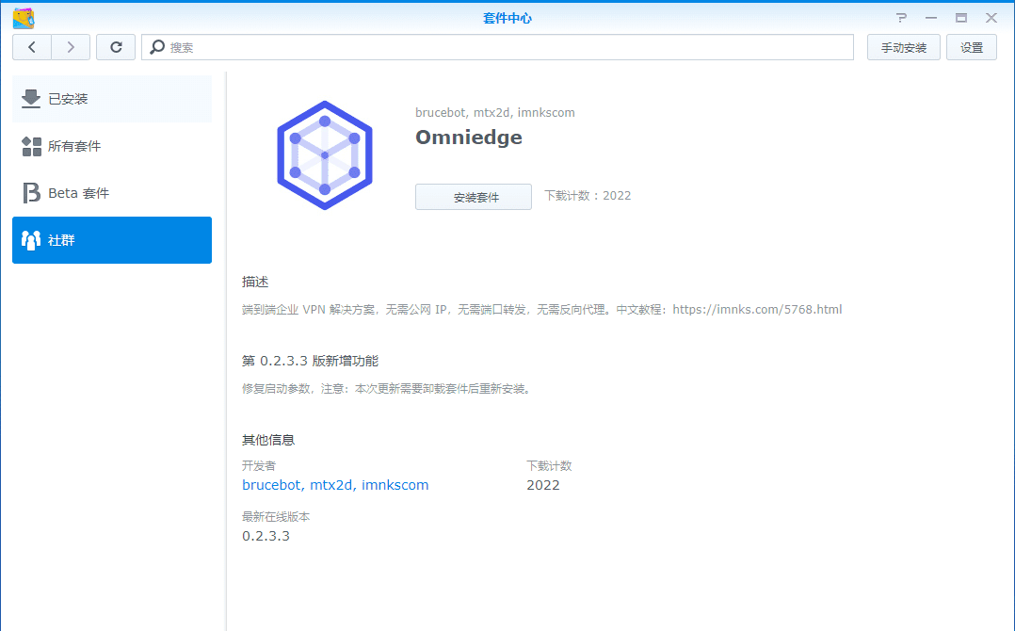Click the back navigation arrow

tap(32, 47)
